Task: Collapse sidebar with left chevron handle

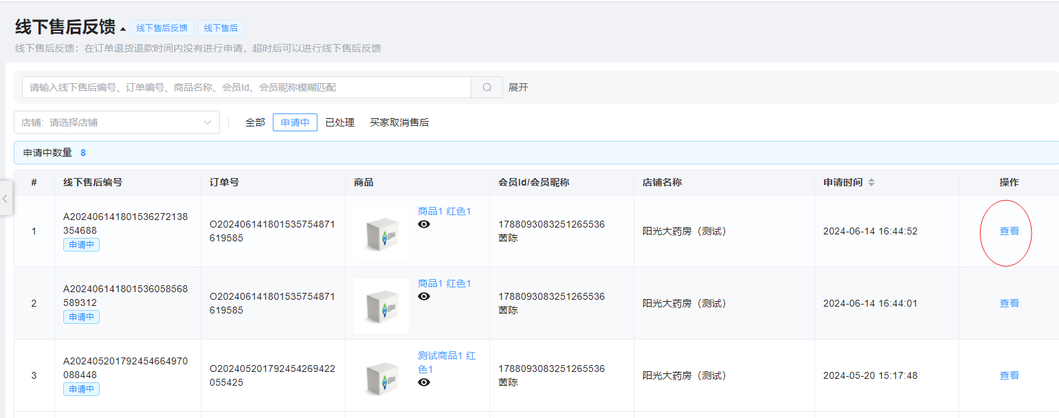Action: pyautogui.click(x=5, y=199)
